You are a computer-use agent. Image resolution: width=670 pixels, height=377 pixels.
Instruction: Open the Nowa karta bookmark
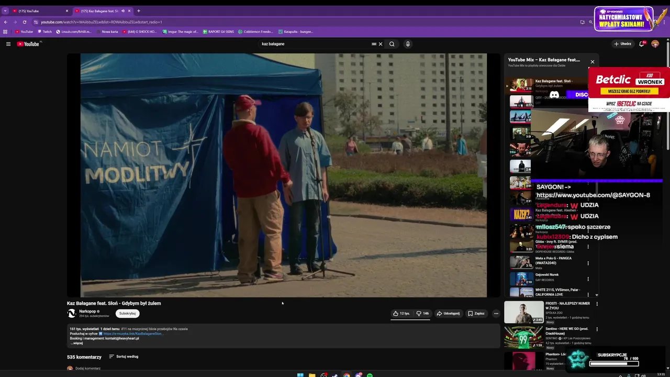(x=107, y=31)
